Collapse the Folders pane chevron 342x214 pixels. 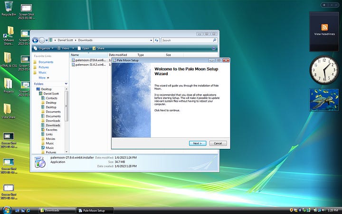pyautogui.click(x=66, y=84)
